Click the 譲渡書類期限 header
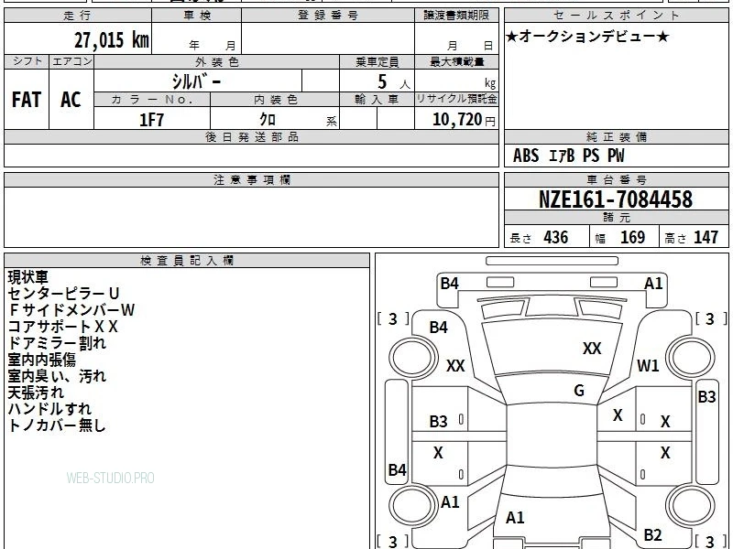Screen dimensions: 733x549 456,16
